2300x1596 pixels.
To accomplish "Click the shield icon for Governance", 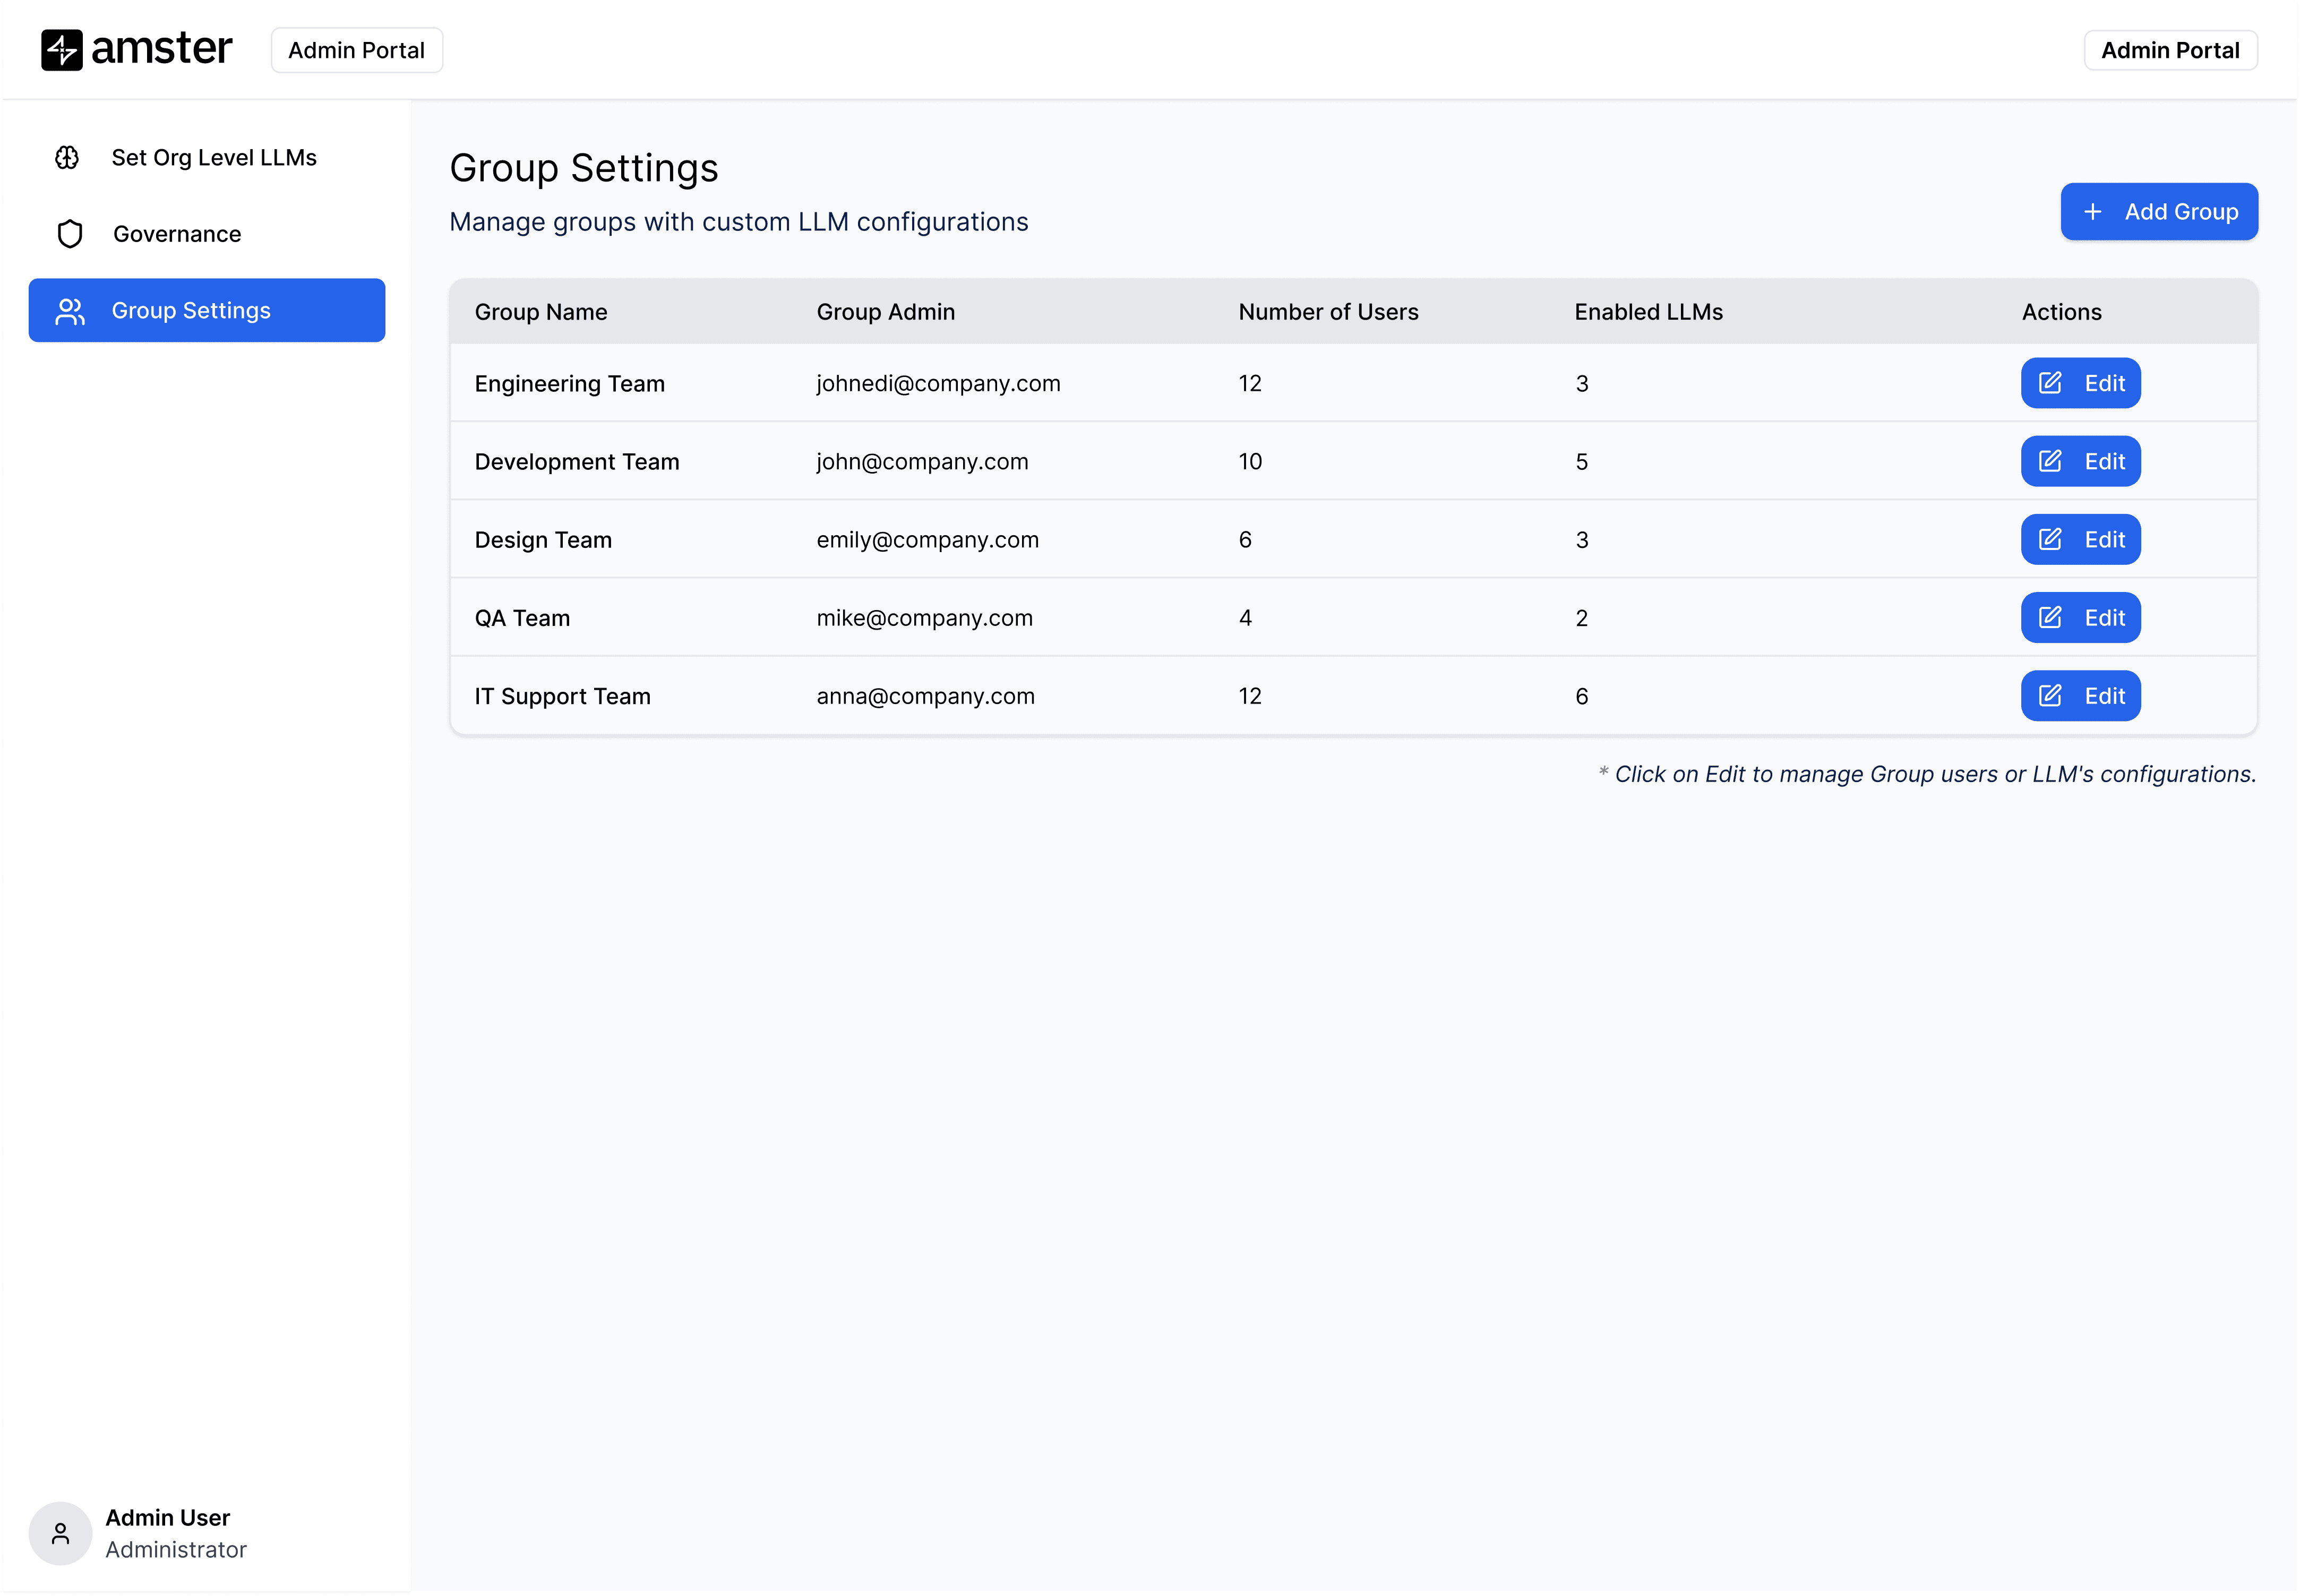I will 69,234.
